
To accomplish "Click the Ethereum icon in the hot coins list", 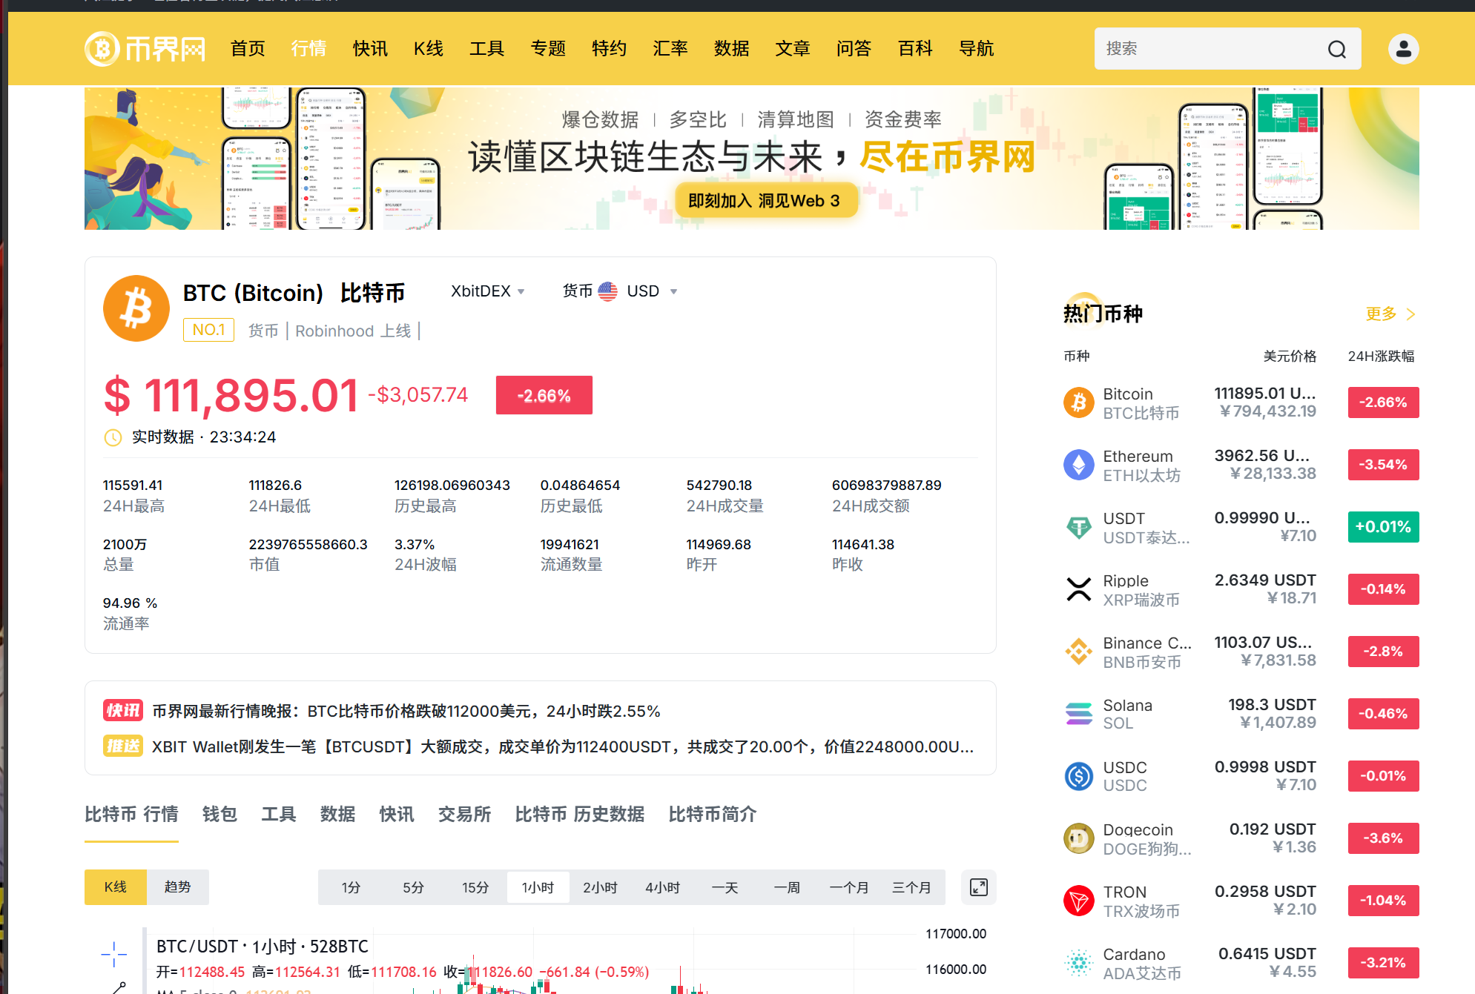I will pyautogui.click(x=1078, y=465).
